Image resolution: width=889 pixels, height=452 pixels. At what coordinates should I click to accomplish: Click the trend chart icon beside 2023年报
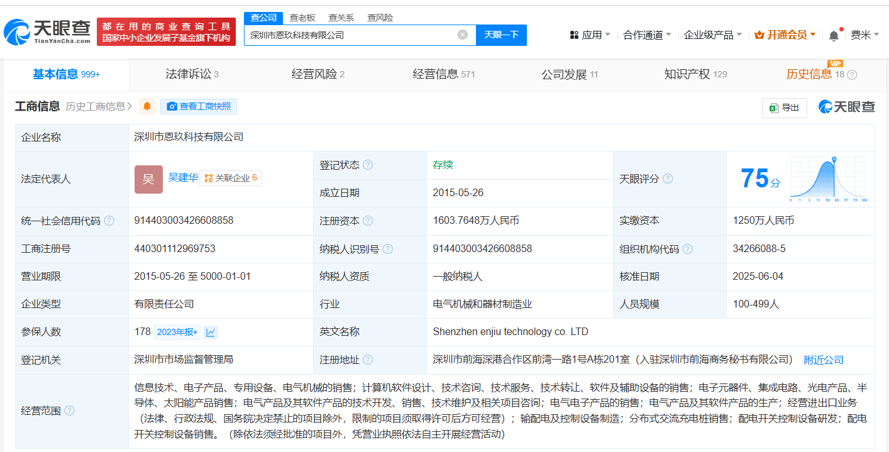pyautogui.click(x=211, y=332)
